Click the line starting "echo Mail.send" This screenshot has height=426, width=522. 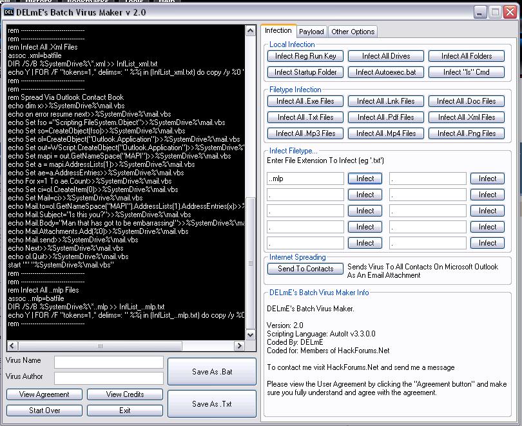pos(73,240)
